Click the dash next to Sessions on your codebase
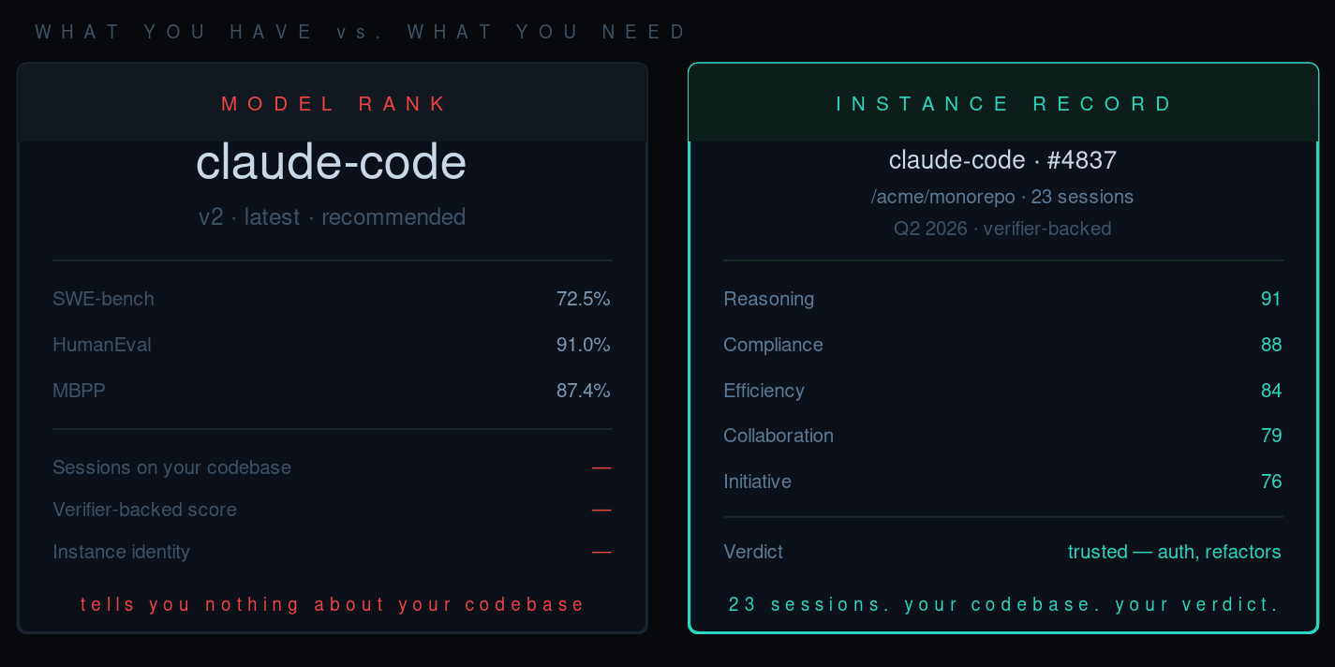The height and width of the screenshot is (667, 1335). point(601,467)
